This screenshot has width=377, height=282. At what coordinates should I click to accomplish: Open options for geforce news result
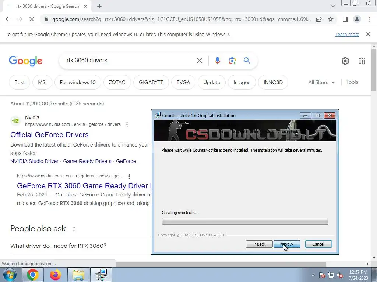129,177
